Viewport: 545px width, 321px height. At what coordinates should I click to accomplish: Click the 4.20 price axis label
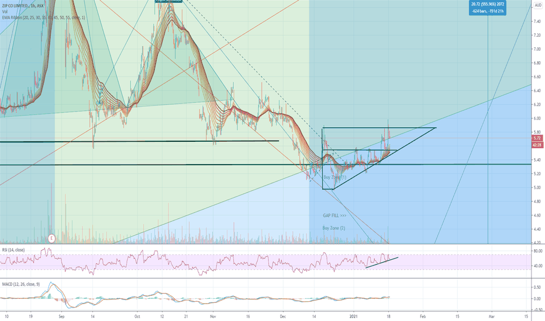(x=537, y=243)
